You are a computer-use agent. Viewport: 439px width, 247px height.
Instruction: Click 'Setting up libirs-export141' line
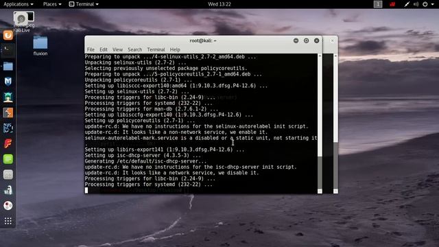coord(165,150)
